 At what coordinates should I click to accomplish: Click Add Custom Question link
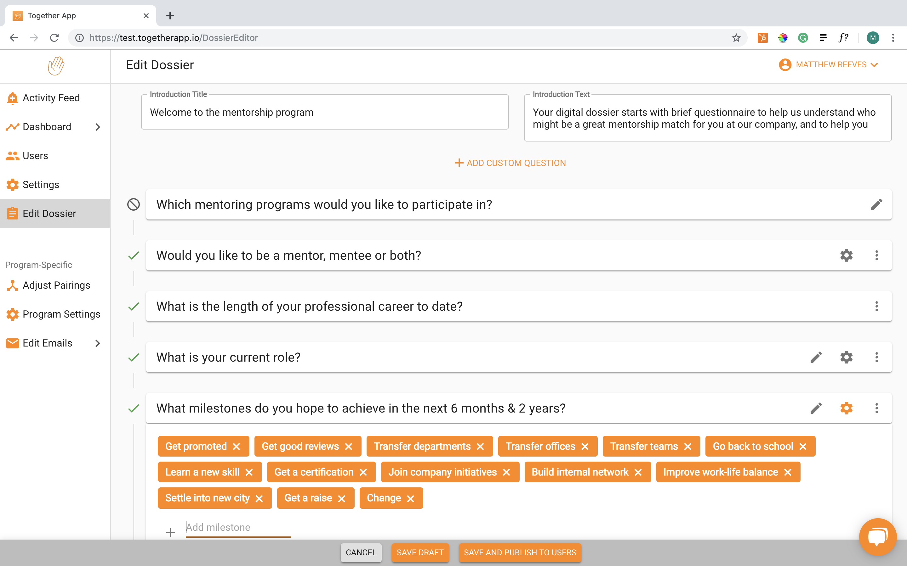coord(510,163)
